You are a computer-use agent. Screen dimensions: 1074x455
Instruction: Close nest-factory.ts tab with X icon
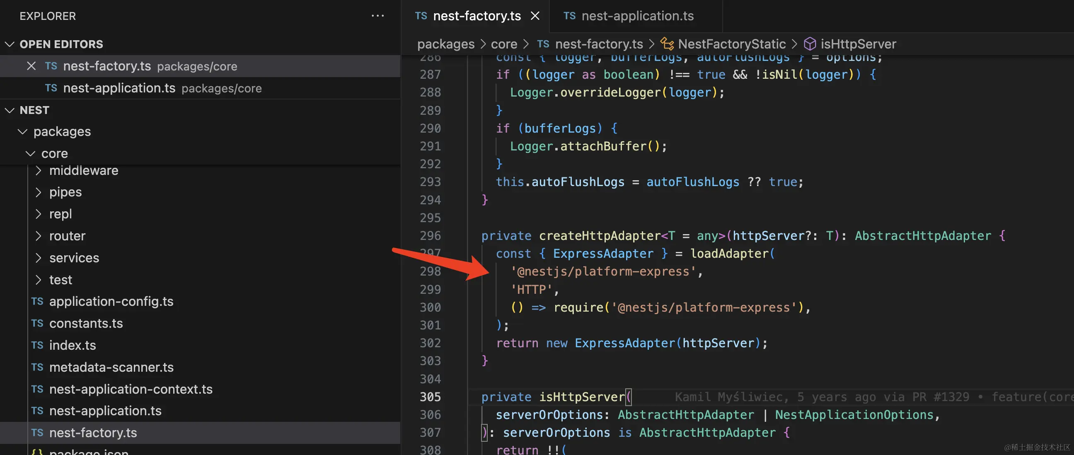[535, 16]
